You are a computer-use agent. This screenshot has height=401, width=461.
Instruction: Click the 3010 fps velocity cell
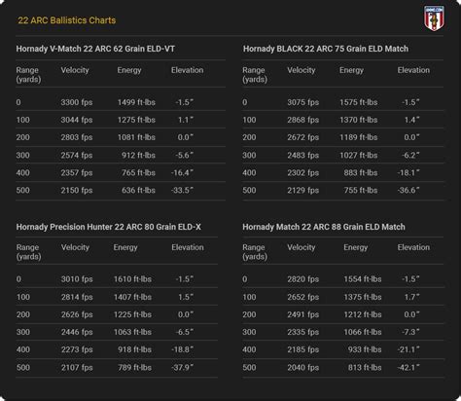[x=77, y=279]
